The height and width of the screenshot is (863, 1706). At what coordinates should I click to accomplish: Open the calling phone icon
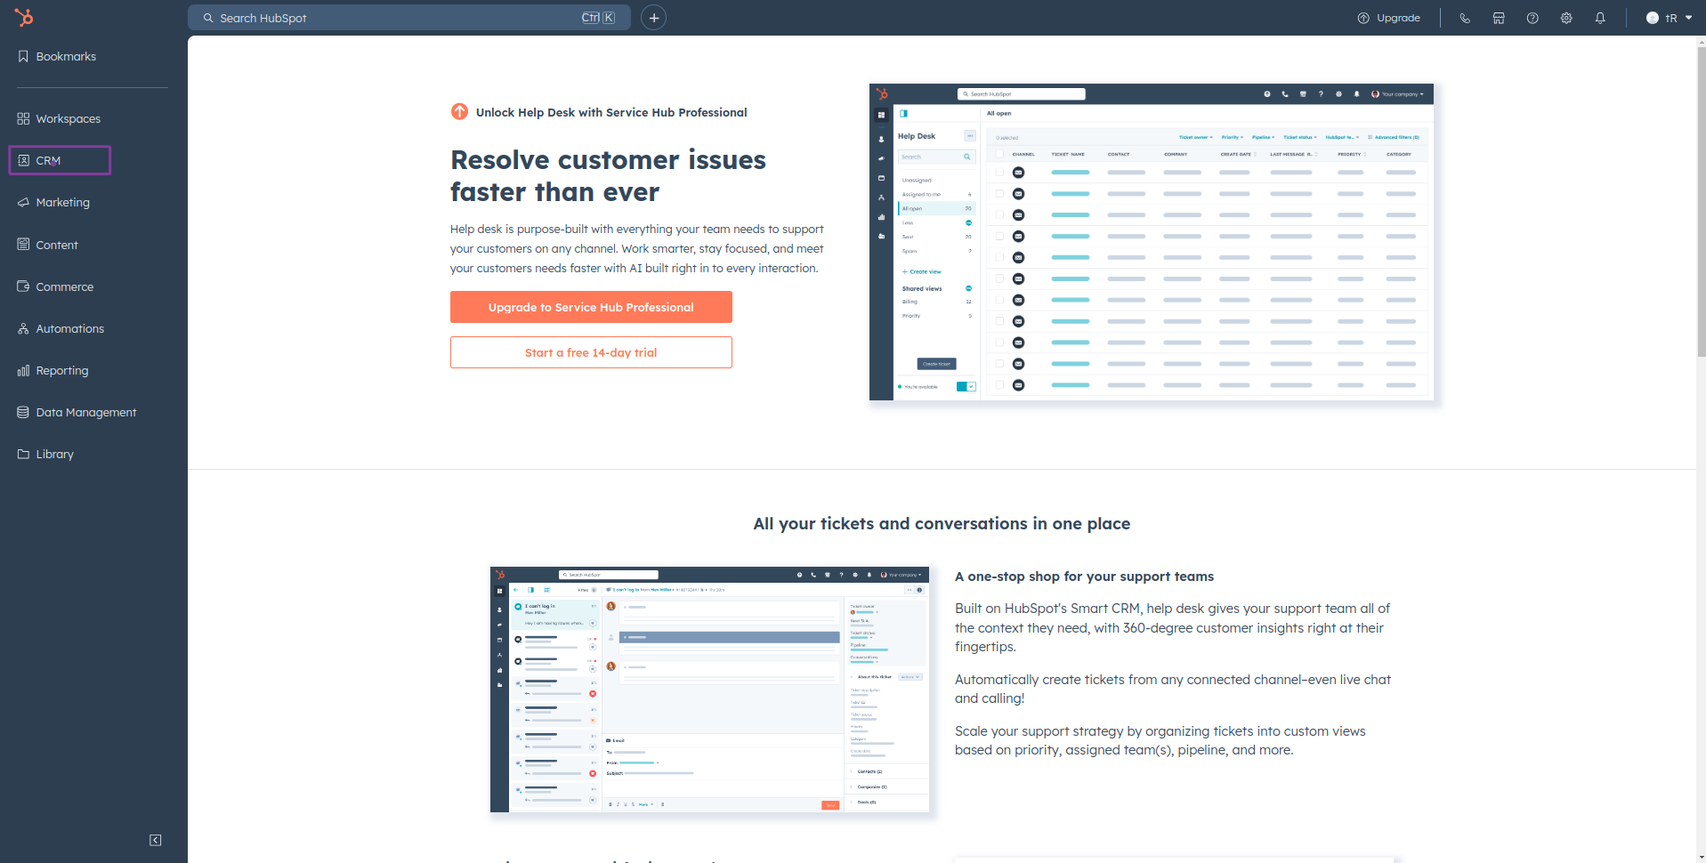pos(1465,18)
